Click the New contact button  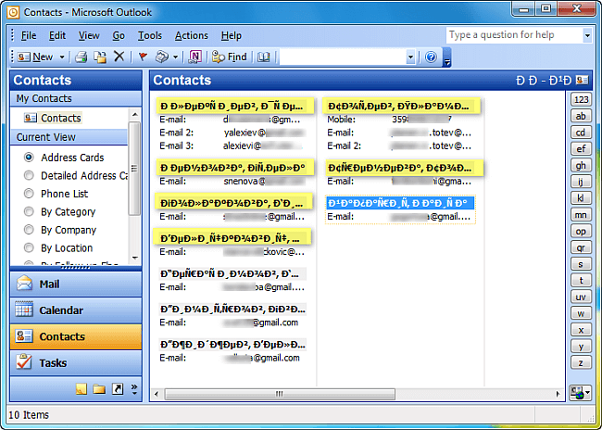point(34,57)
